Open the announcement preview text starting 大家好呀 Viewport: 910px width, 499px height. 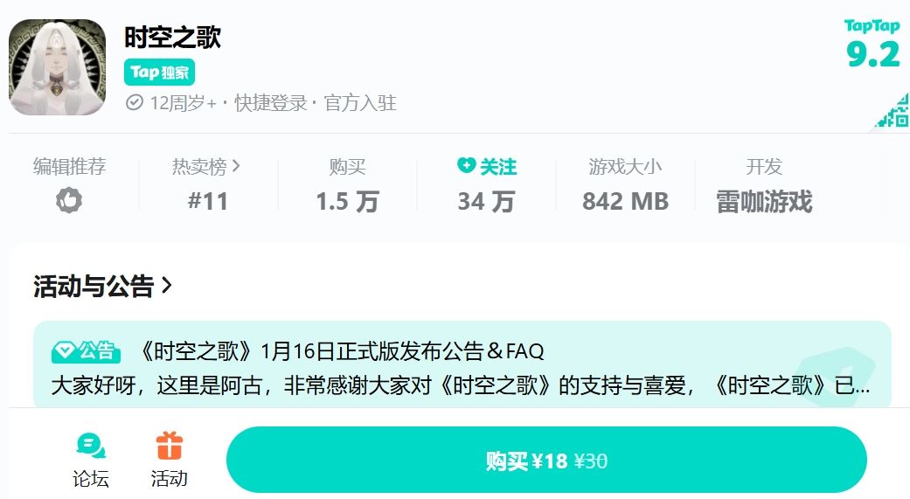coord(460,385)
